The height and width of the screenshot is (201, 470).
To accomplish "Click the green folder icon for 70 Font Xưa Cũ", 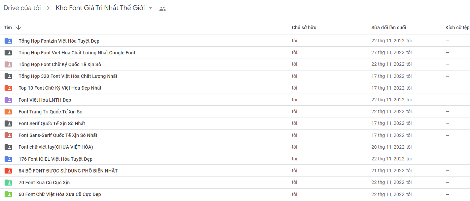I will (x=8, y=183).
